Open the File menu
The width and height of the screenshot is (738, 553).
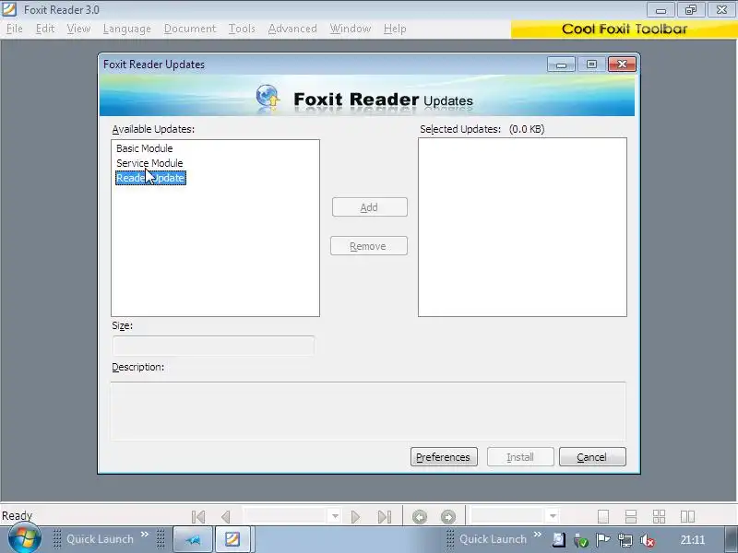coord(15,29)
